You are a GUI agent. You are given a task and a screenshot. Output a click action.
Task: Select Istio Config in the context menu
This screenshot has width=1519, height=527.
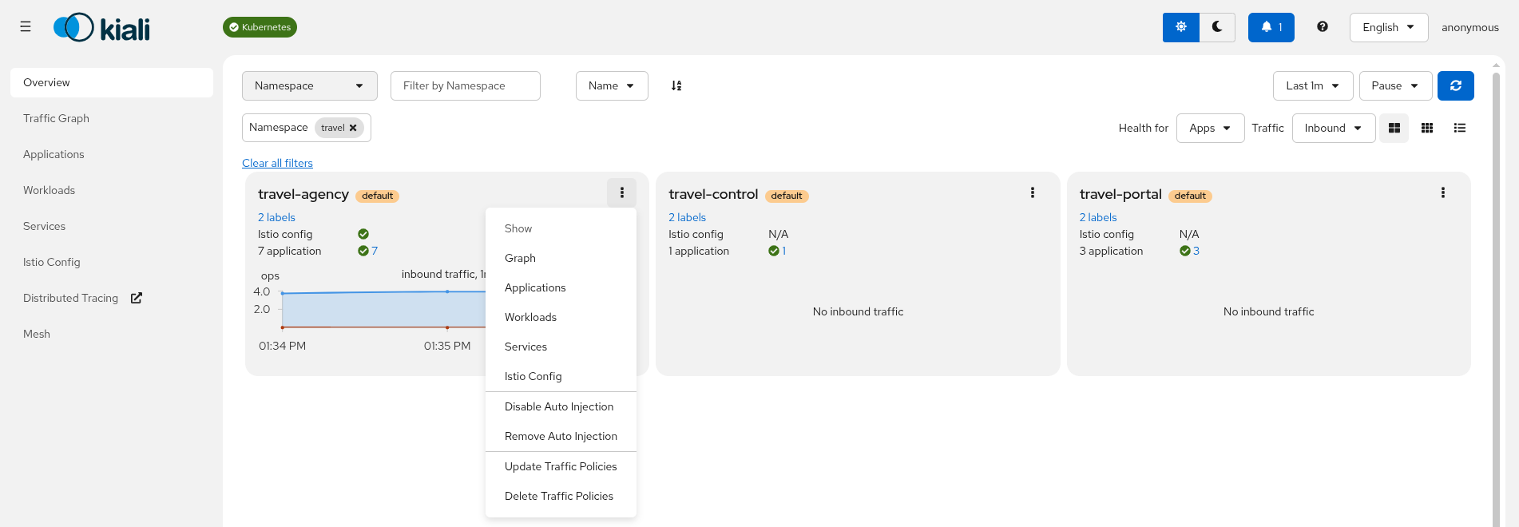561,376
